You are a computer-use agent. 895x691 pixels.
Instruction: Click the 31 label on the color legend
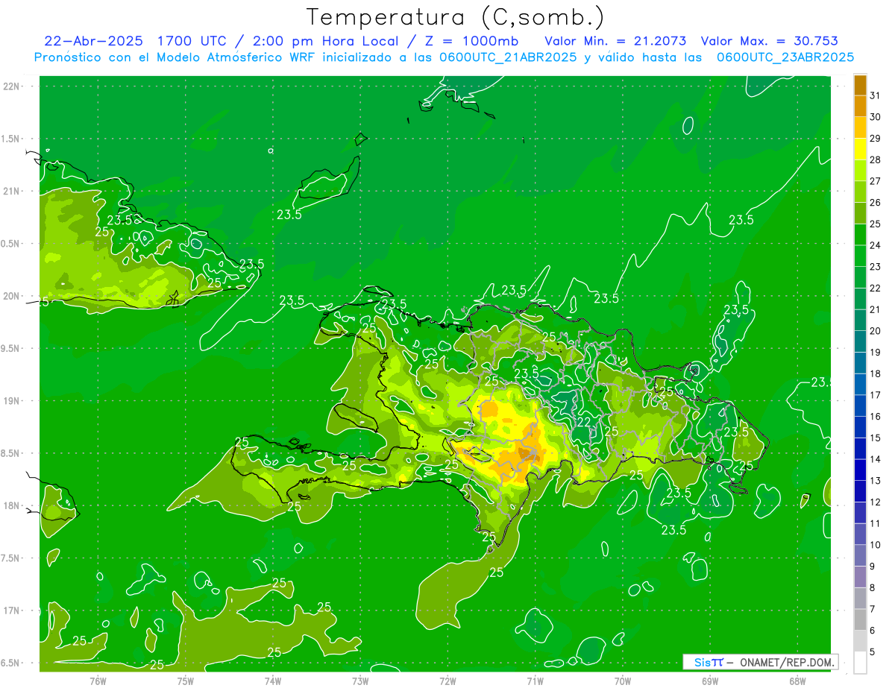tap(875, 95)
